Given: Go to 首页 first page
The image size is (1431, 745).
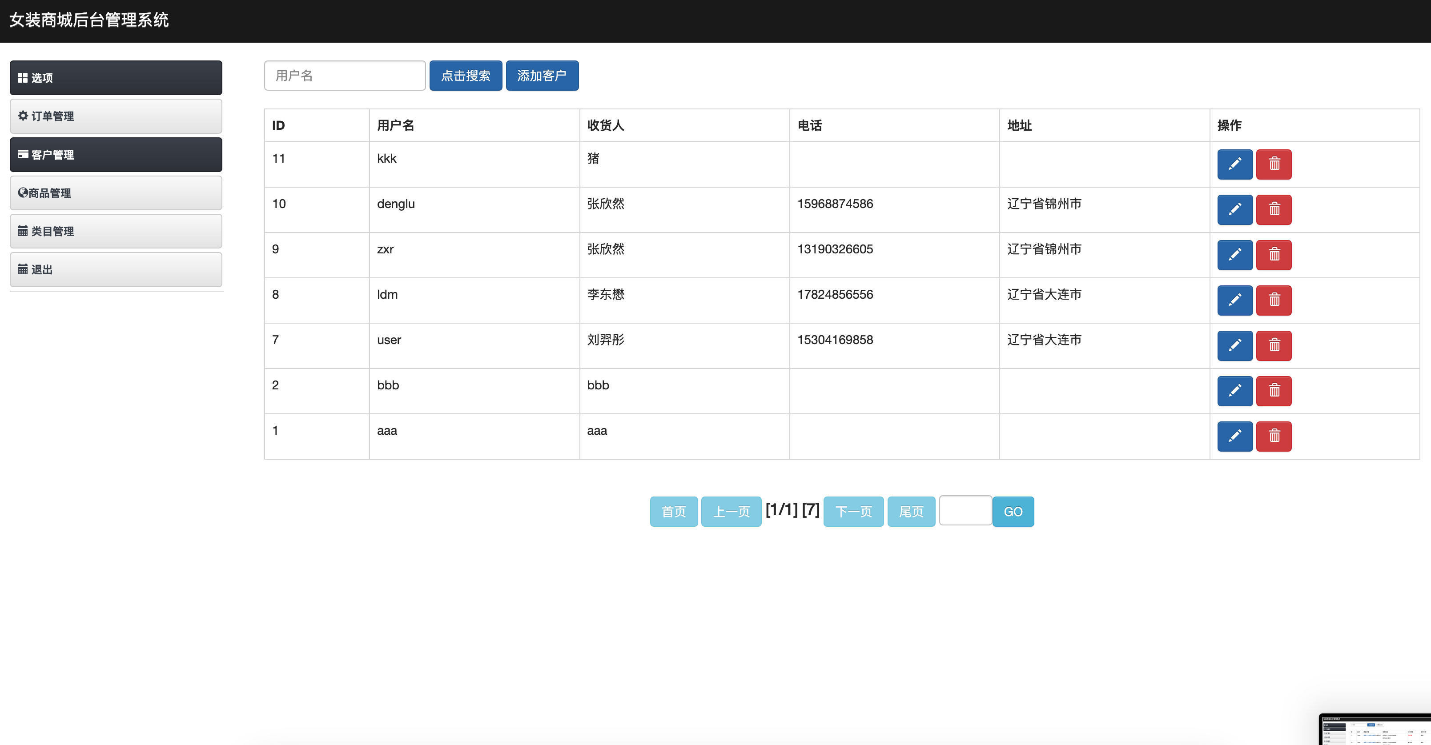Looking at the screenshot, I should coord(674,511).
